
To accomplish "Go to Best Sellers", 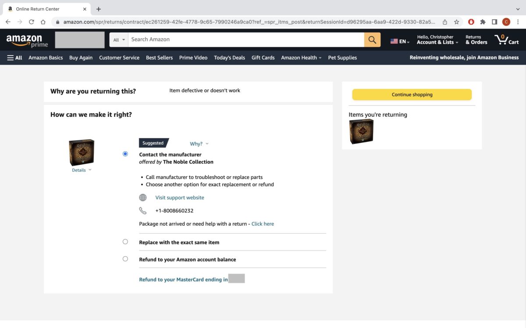I will click(159, 58).
